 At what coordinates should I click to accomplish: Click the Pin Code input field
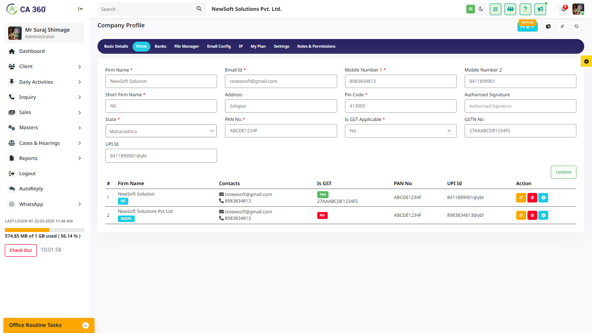pos(400,106)
